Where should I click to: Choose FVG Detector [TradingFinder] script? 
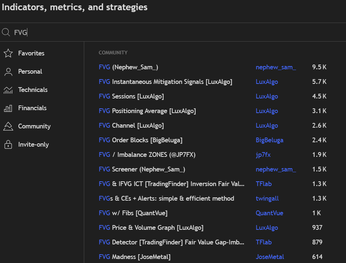pyautogui.click(x=171, y=242)
